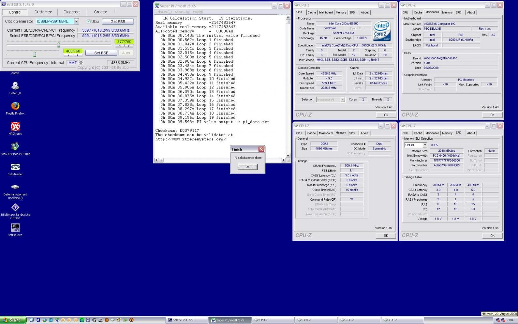The height and width of the screenshot is (324, 518).
Task: Open About tab in CPU-Z Mainboard window
Action: (x=471, y=12)
